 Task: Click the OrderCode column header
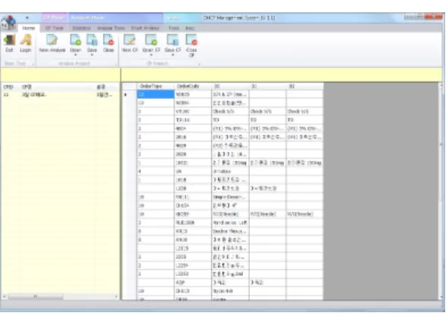[x=193, y=86]
